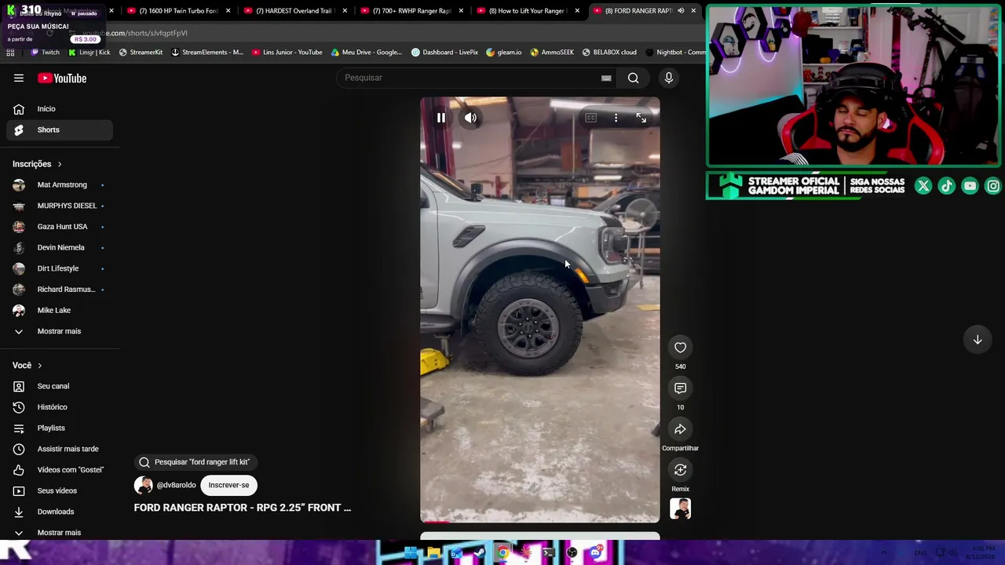Open Discord from the taskbar
The image size is (1005, 565).
click(596, 553)
